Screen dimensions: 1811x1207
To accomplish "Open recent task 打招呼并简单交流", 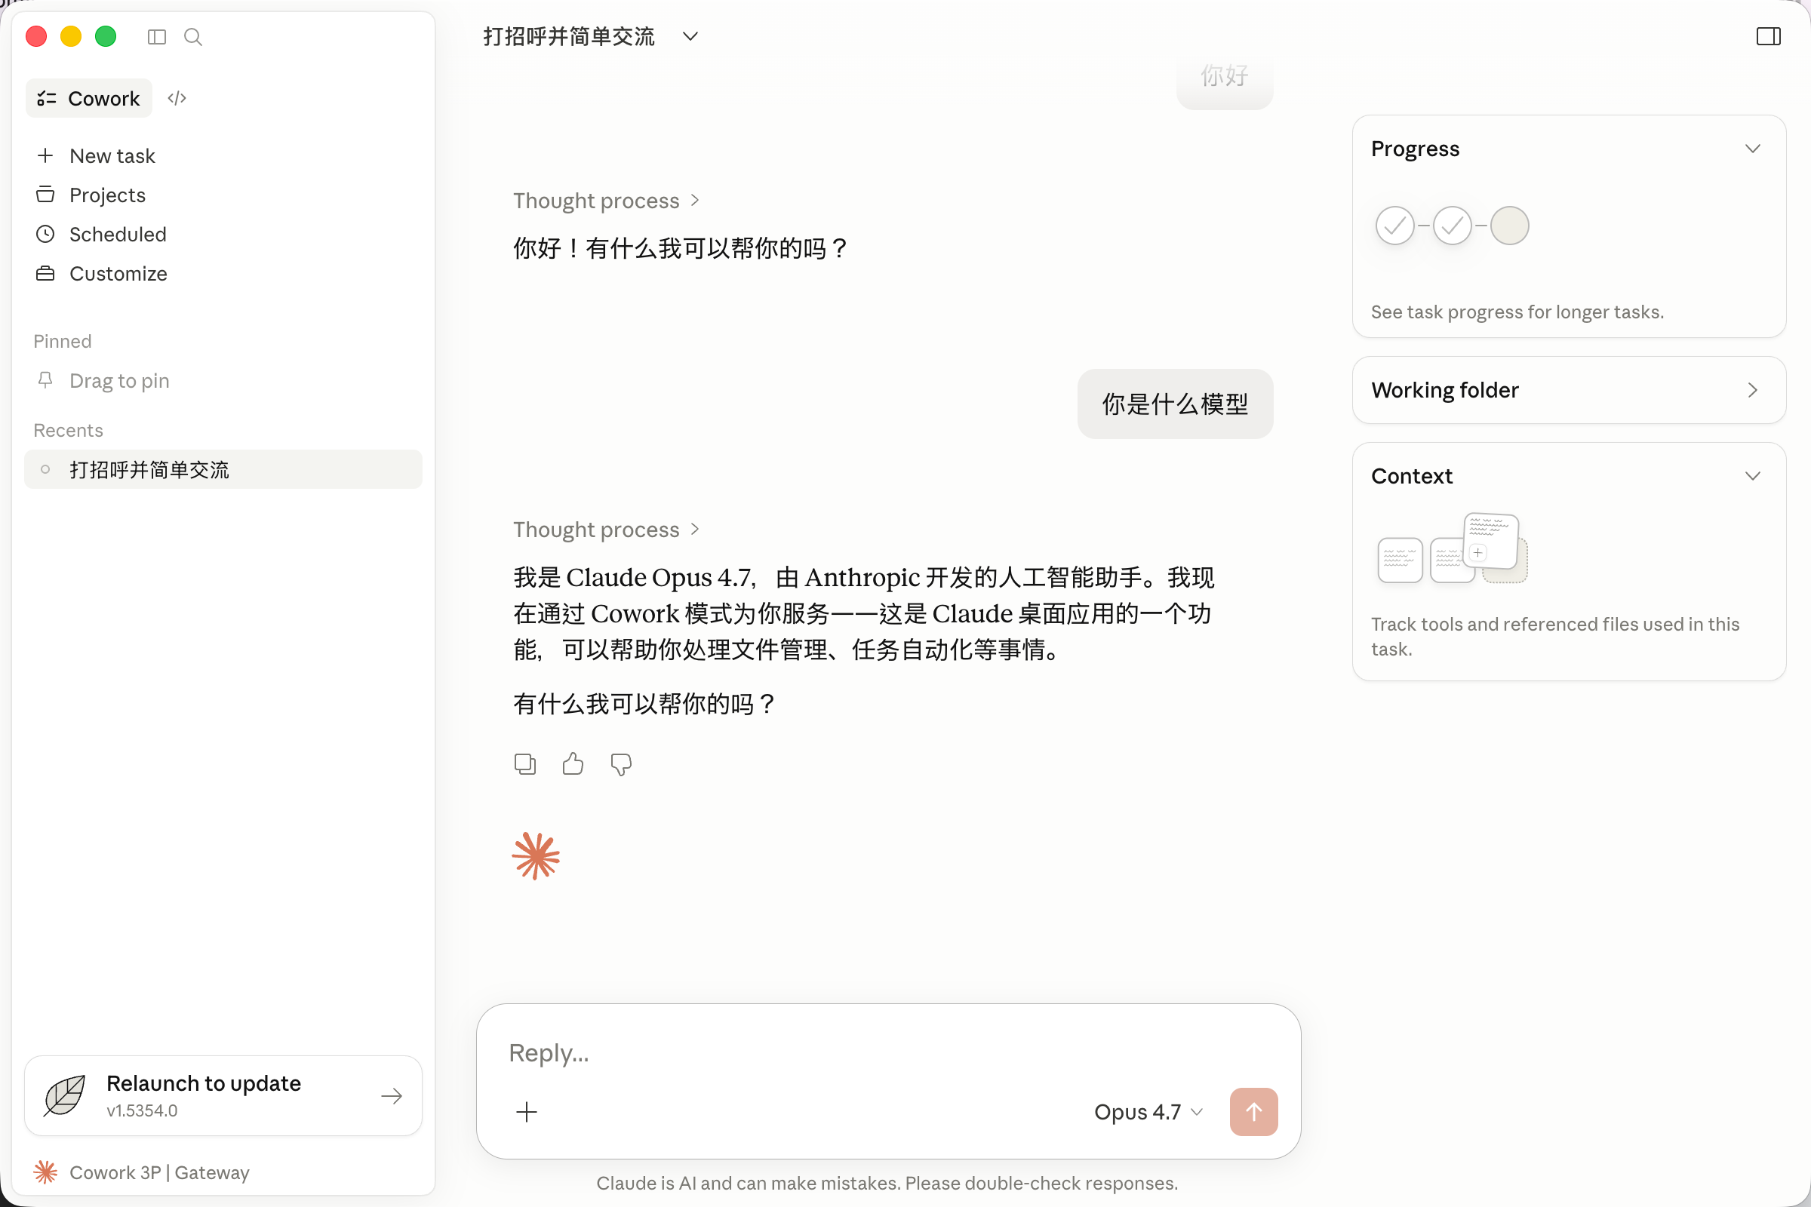I will point(223,468).
